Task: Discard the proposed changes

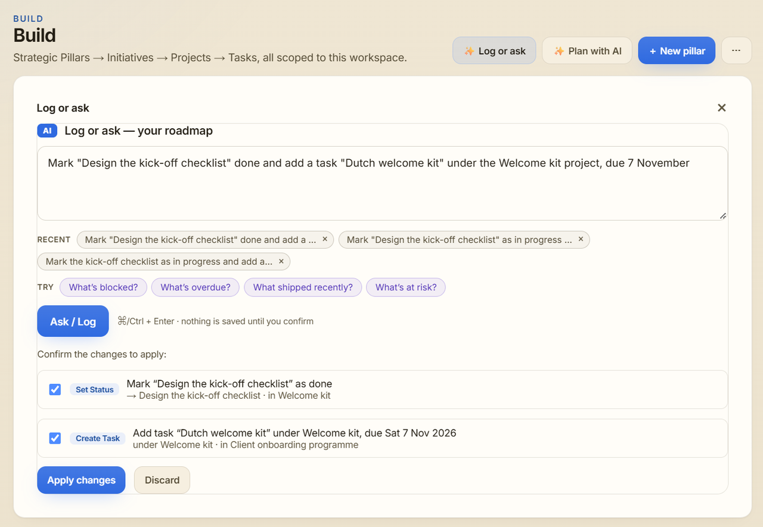Action: (x=162, y=480)
